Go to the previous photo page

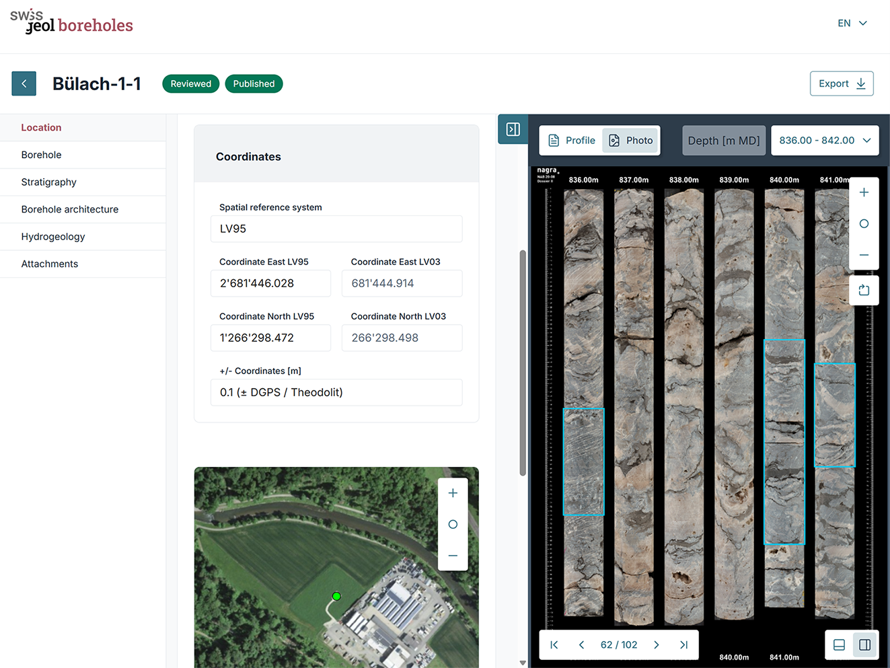click(581, 644)
